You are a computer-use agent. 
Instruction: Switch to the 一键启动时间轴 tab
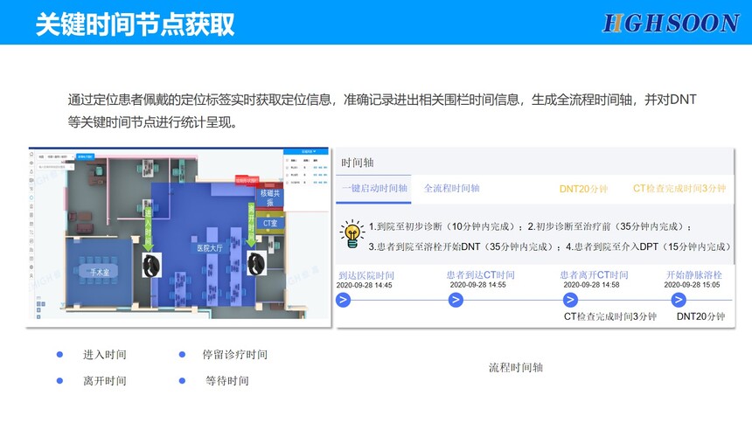(x=374, y=189)
